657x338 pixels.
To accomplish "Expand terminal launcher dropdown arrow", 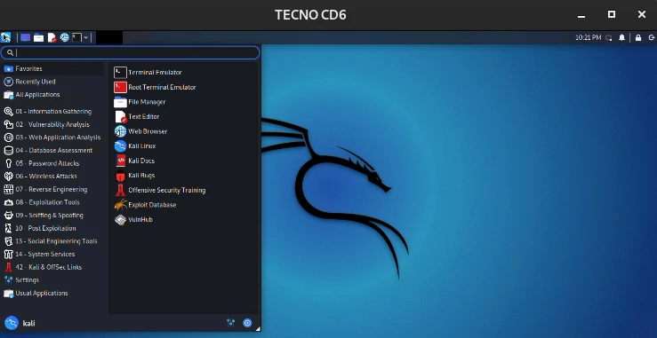I will (x=86, y=37).
